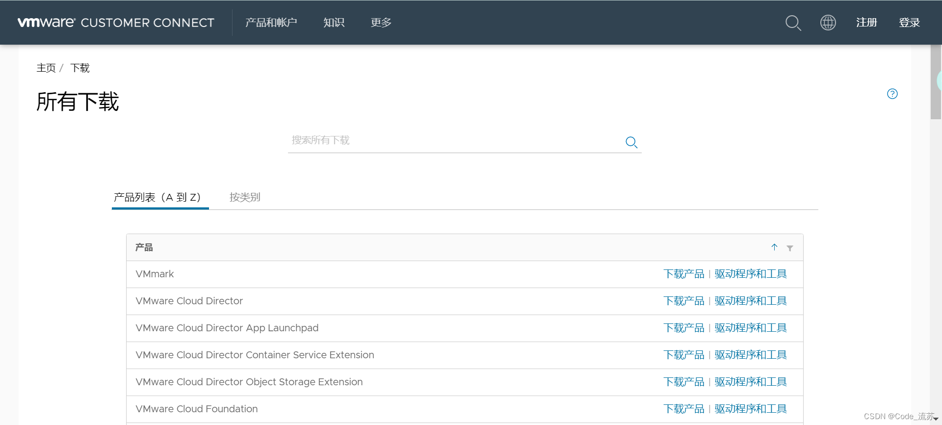Click the 下载 breadcrumb

pyautogui.click(x=80, y=68)
